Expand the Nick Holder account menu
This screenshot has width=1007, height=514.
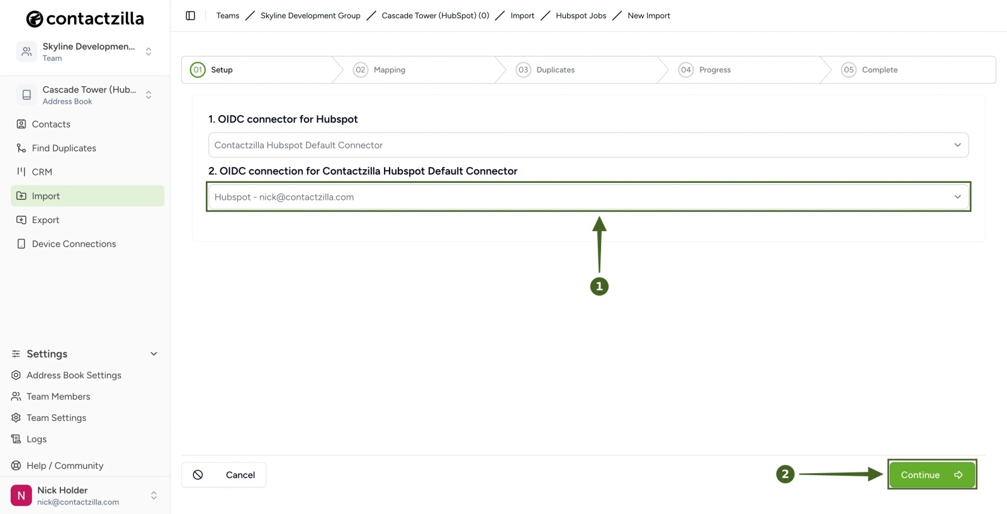(85, 496)
